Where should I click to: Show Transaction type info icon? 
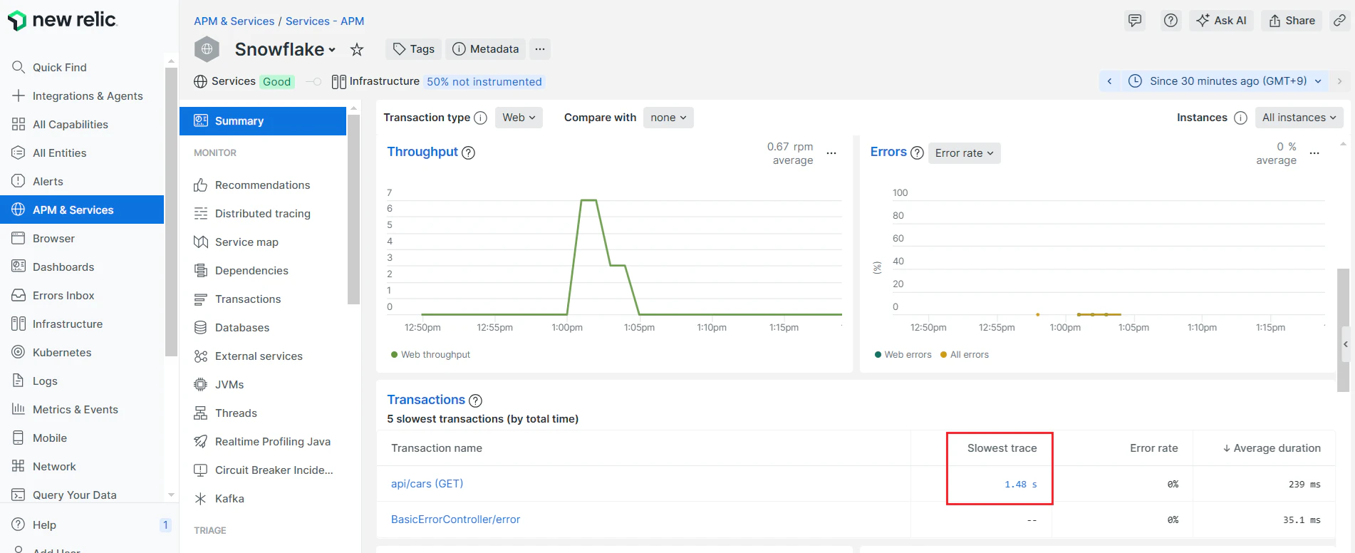(480, 118)
